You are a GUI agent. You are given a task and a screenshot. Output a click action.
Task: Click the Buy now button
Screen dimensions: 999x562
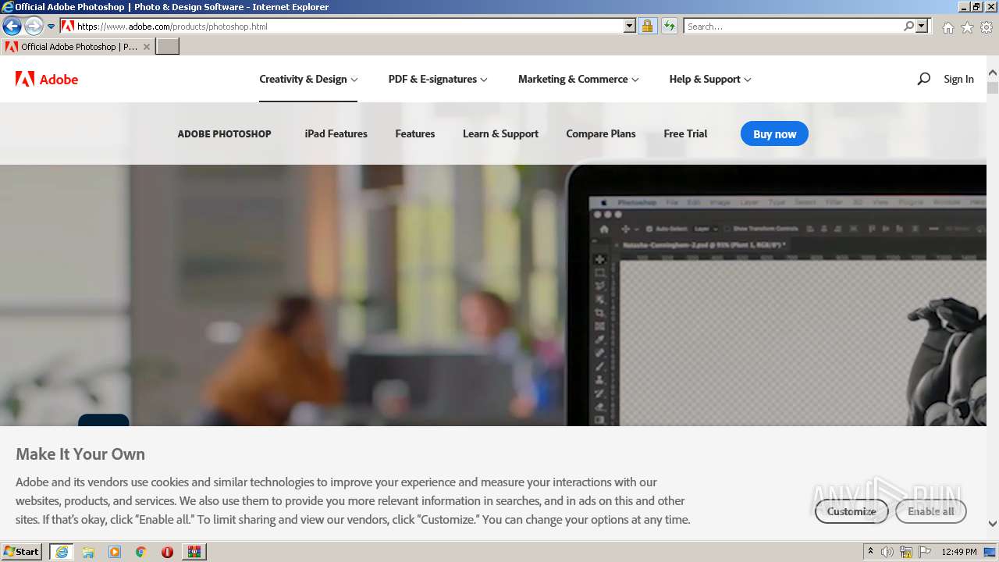[x=774, y=133]
